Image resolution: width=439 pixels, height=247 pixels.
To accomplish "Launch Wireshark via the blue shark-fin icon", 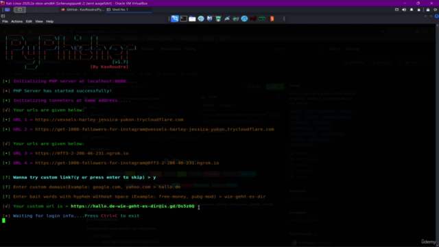I will [x=244, y=19].
